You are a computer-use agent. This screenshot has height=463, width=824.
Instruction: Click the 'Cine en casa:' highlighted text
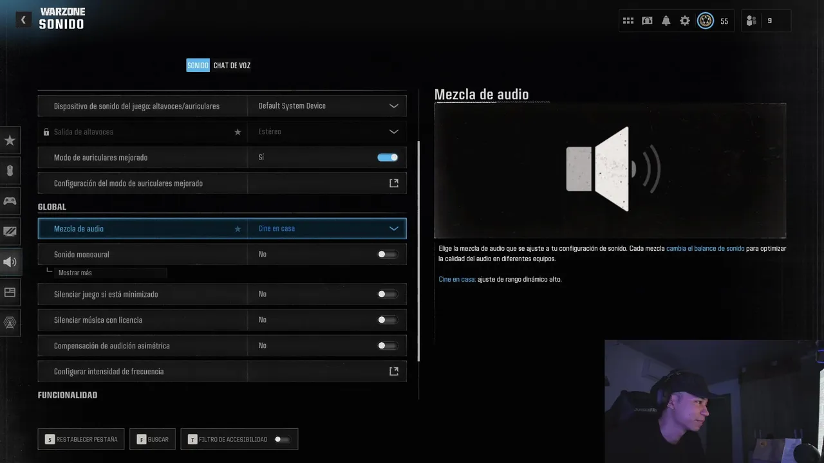pos(457,279)
